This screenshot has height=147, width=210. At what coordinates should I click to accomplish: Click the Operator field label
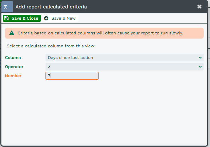pos(14,67)
